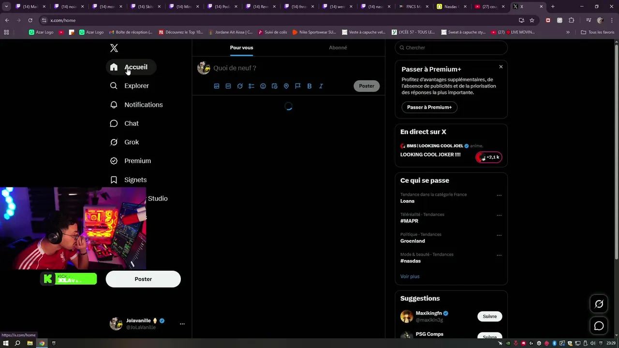
Task: Dismiss the Passer à Premium+ card
Action: pos(501,67)
